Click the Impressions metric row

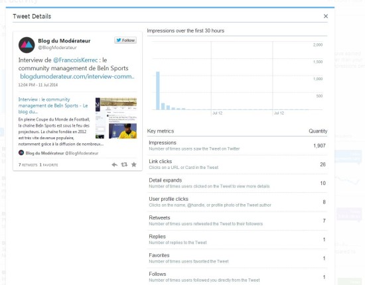click(x=237, y=146)
